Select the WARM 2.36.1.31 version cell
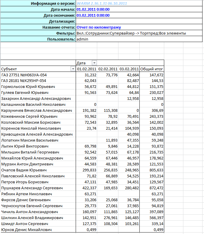 (x=102, y=4)
